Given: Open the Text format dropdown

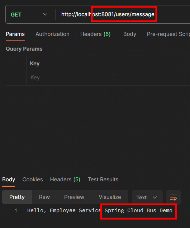Looking at the screenshot, I should 147,197.
